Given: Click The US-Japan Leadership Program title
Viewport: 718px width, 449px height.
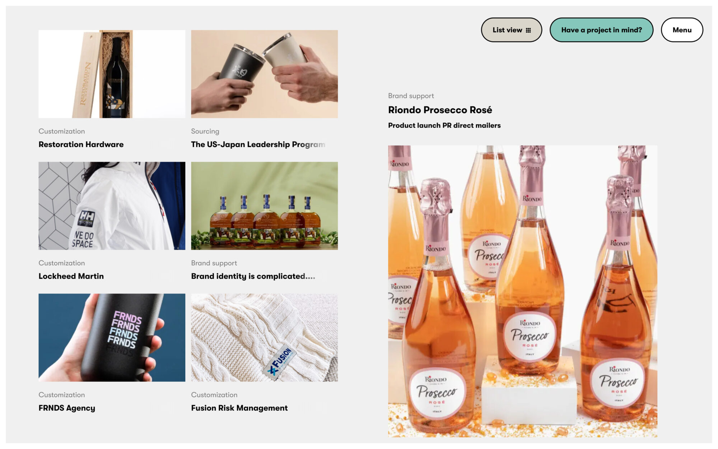Looking at the screenshot, I should [258, 144].
